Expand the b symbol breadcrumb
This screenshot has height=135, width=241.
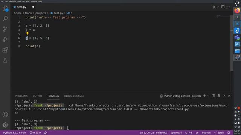tap(69, 13)
